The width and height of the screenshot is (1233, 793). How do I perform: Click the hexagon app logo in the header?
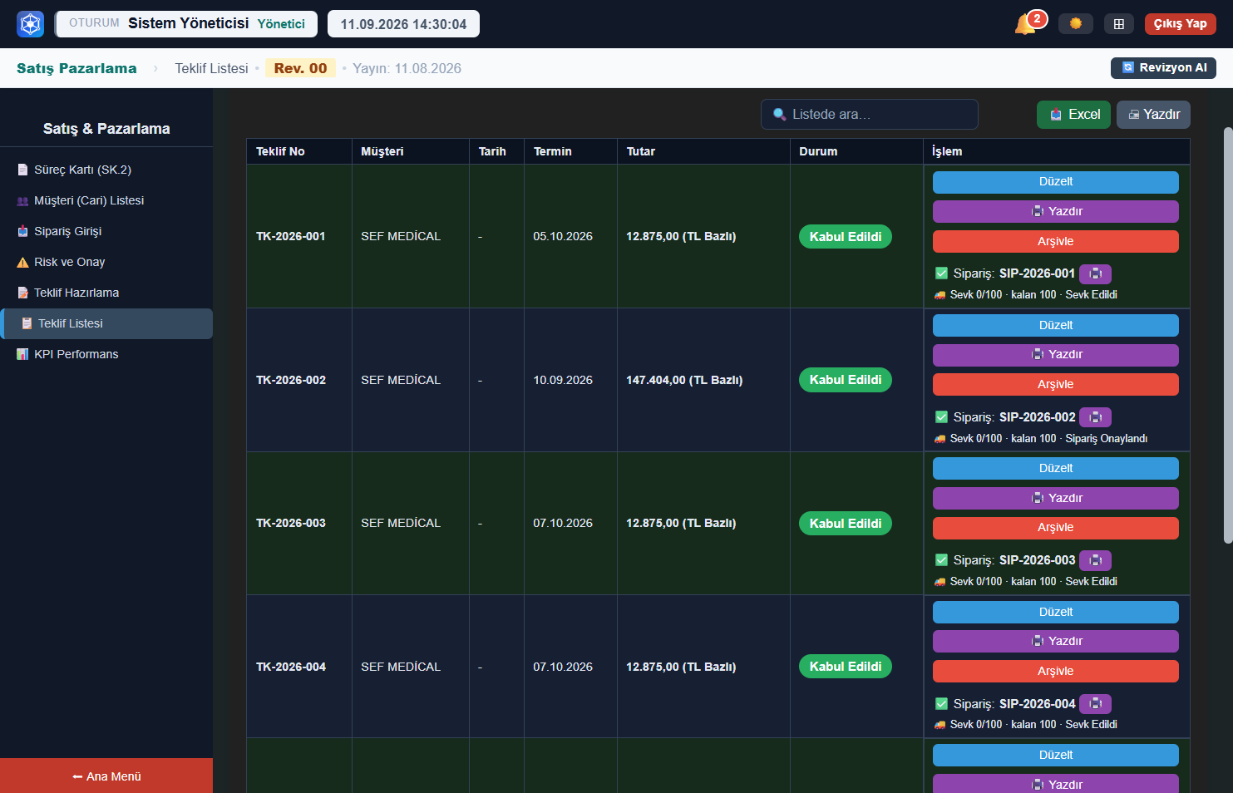click(x=31, y=24)
